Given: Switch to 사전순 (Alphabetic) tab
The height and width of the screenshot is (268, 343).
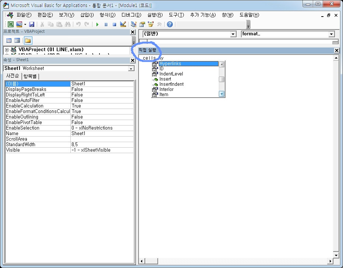Looking at the screenshot, I should point(13,76).
